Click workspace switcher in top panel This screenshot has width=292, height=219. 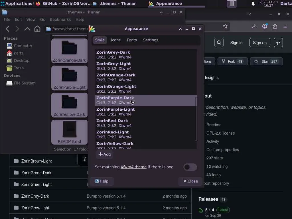[x=232, y=4]
